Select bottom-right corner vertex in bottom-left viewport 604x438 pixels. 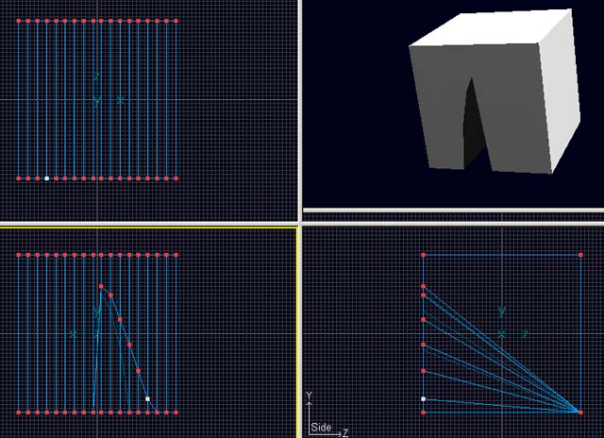176,413
